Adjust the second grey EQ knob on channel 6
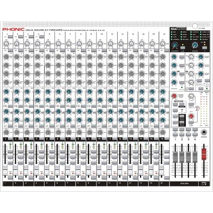This screenshot has width=213, height=213. click(x=58, y=65)
